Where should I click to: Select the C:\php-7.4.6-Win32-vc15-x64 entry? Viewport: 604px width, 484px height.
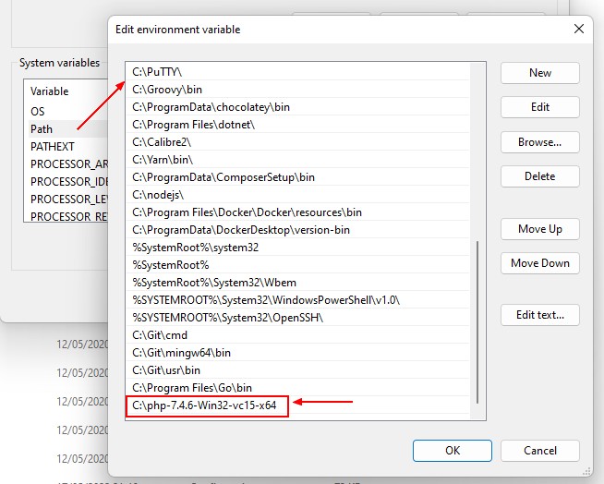(x=207, y=405)
